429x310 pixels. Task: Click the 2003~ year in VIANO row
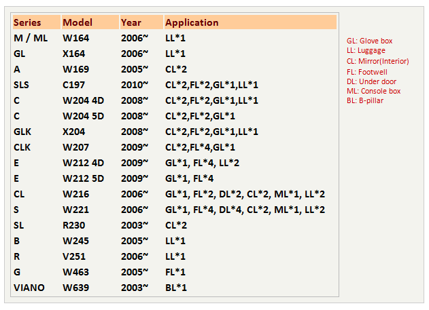point(135,288)
